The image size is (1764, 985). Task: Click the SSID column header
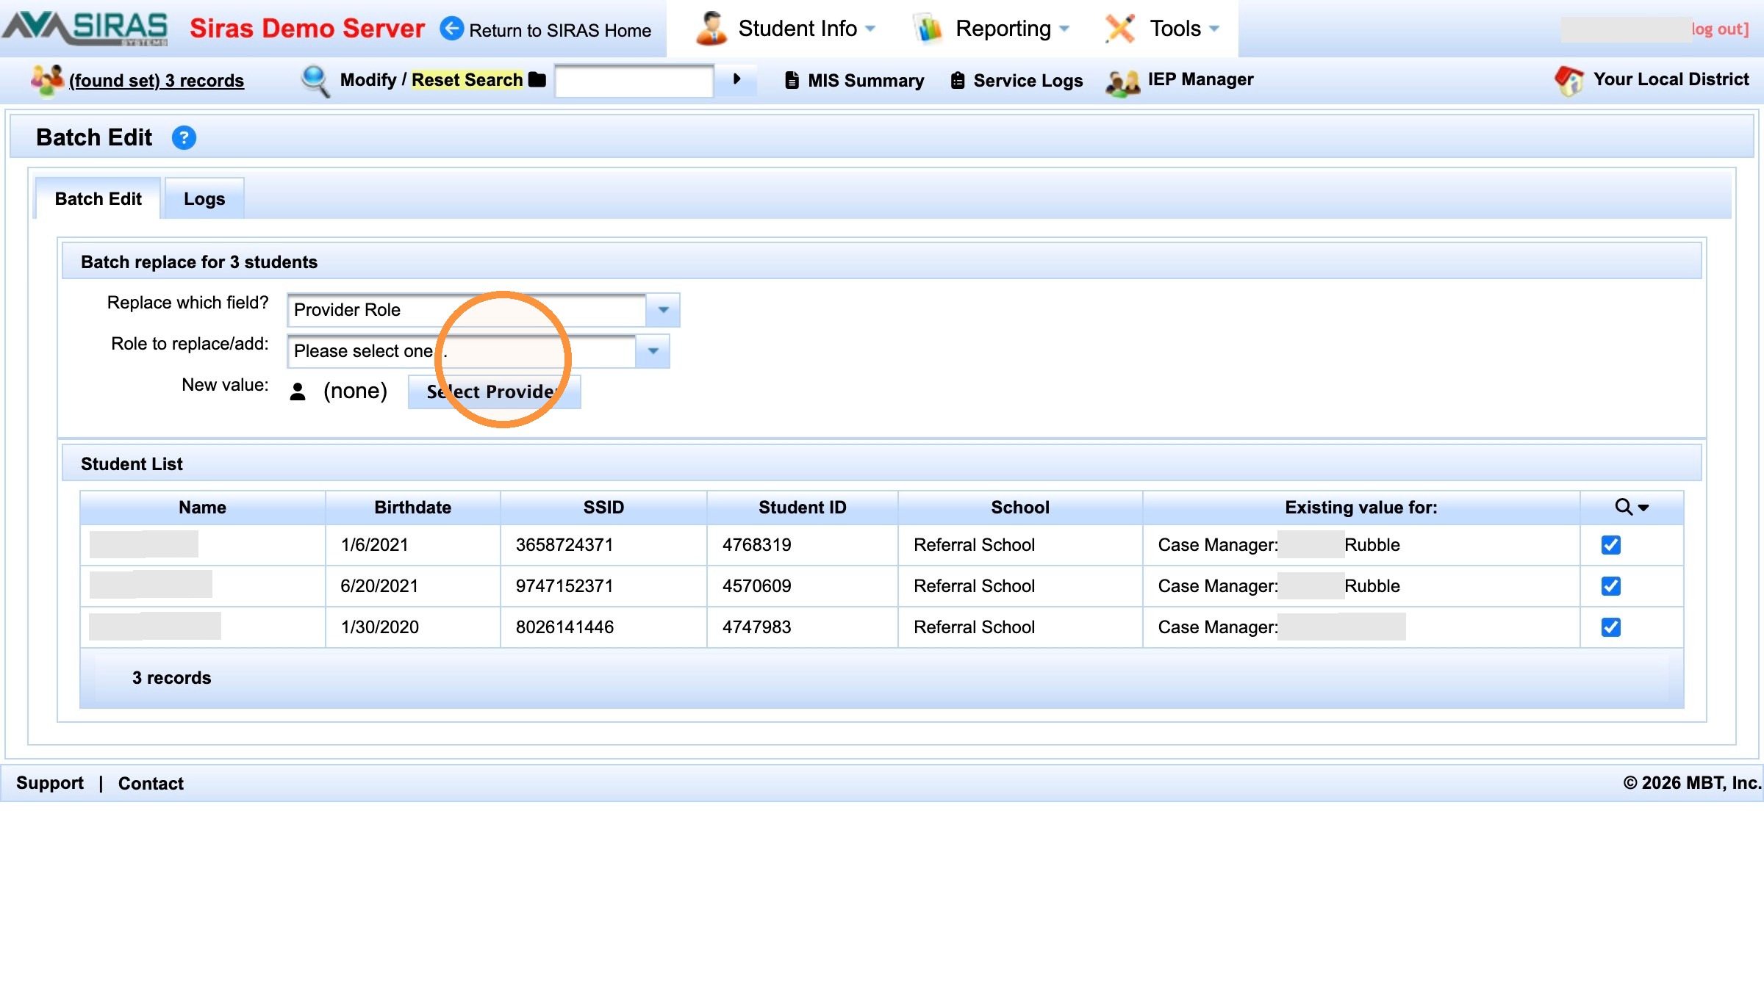tap(603, 508)
